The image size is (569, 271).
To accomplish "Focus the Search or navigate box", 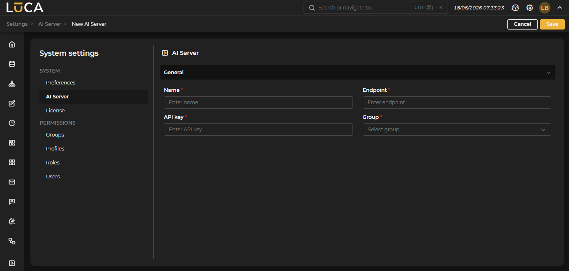I will 375,8.
